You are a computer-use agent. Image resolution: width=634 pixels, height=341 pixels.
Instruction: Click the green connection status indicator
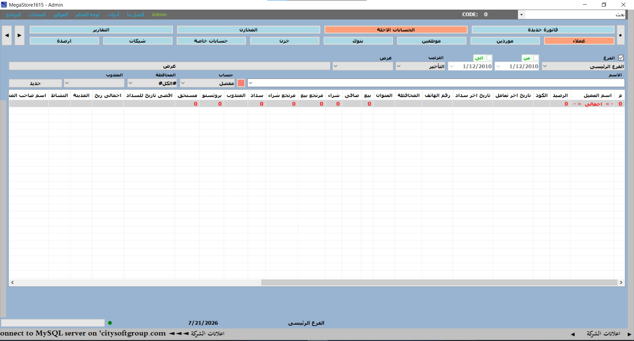pyautogui.click(x=110, y=323)
